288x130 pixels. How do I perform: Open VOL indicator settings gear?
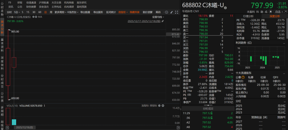(x=159, y=106)
